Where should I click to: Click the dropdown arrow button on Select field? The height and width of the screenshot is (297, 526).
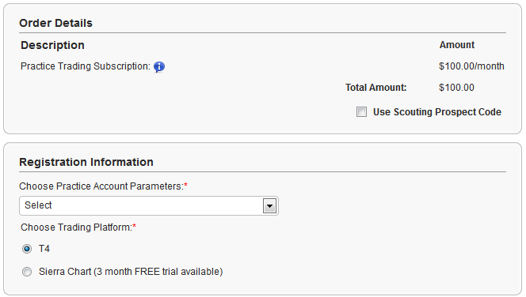pyautogui.click(x=269, y=205)
